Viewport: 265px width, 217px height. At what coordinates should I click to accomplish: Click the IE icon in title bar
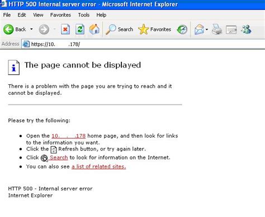(x=3, y=4)
